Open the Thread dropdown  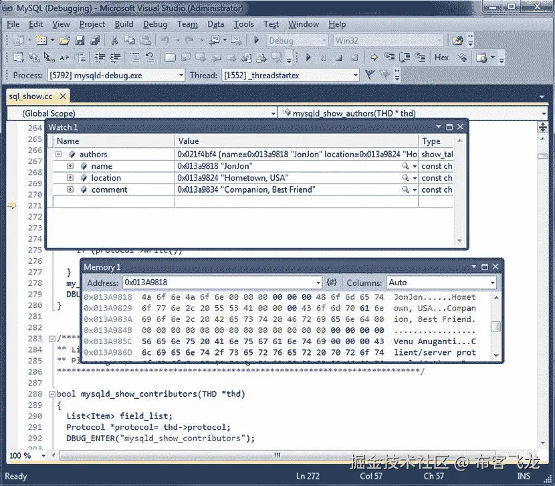click(x=355, y=75)
